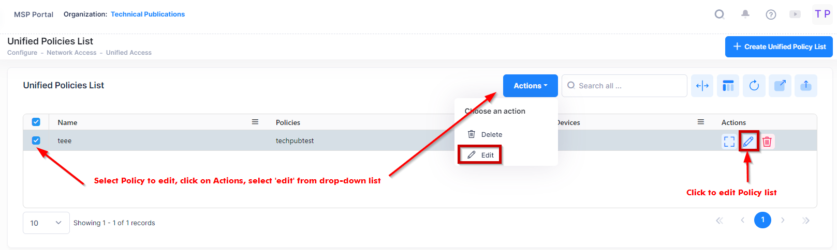Toggle the select all header checkbox
This screenshot has width=837, height=250.
coord(36,122)
